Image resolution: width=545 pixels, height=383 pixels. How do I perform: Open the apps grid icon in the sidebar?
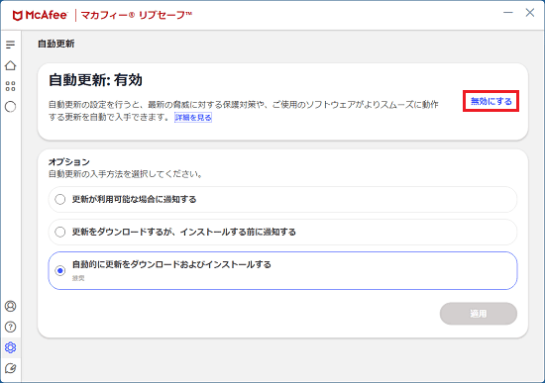(11, 86)
